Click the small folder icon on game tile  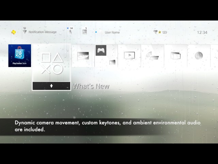tap(112, 62)
